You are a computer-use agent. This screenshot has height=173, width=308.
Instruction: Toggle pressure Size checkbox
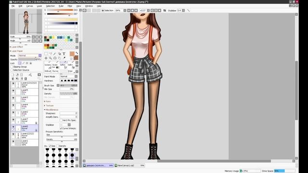(50, 146)
